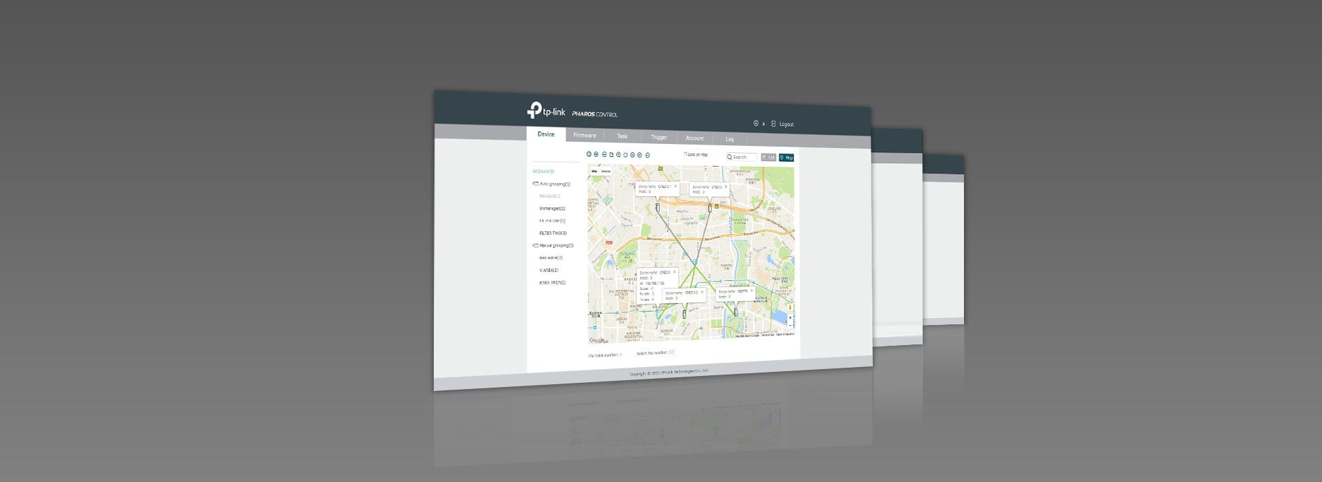
Task: Select the FILTER TWO(3) group
Action: coord(553,233)
